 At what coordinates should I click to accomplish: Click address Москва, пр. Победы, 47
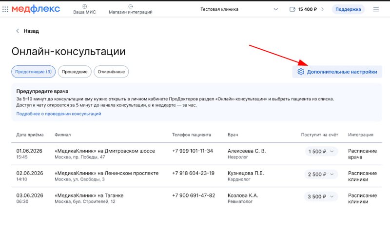pyautogui.click(x=80, y=157)
